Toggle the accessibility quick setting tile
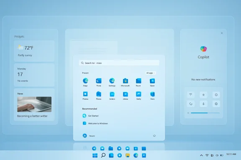241x160 pixels. [x=203, y=104]
